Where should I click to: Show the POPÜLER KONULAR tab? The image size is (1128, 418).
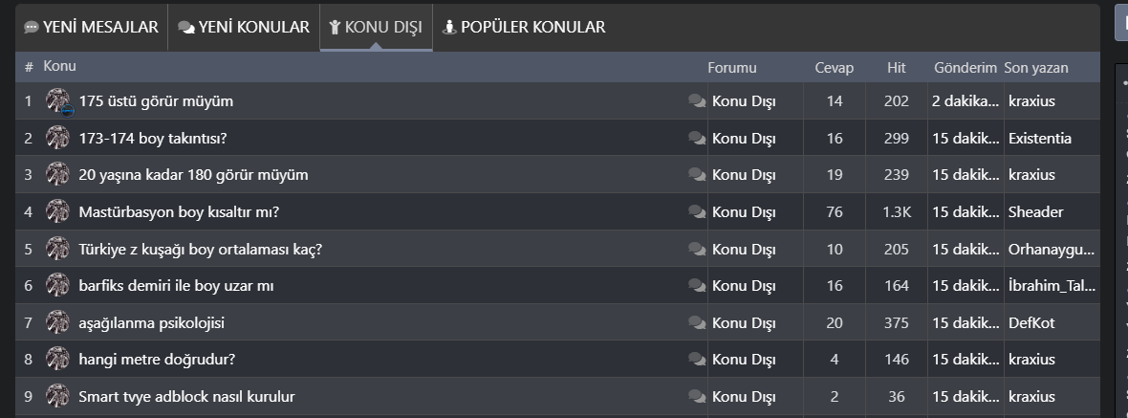pos(524,28)
